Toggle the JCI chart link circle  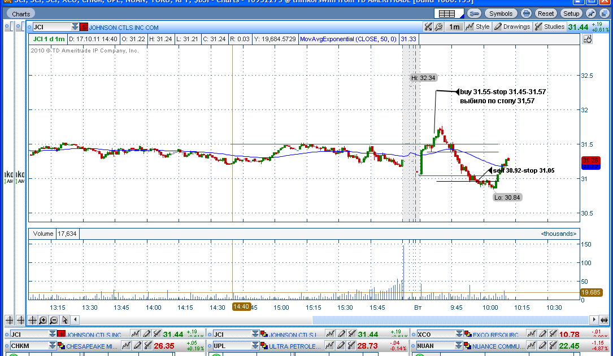(x=30, y=27)
